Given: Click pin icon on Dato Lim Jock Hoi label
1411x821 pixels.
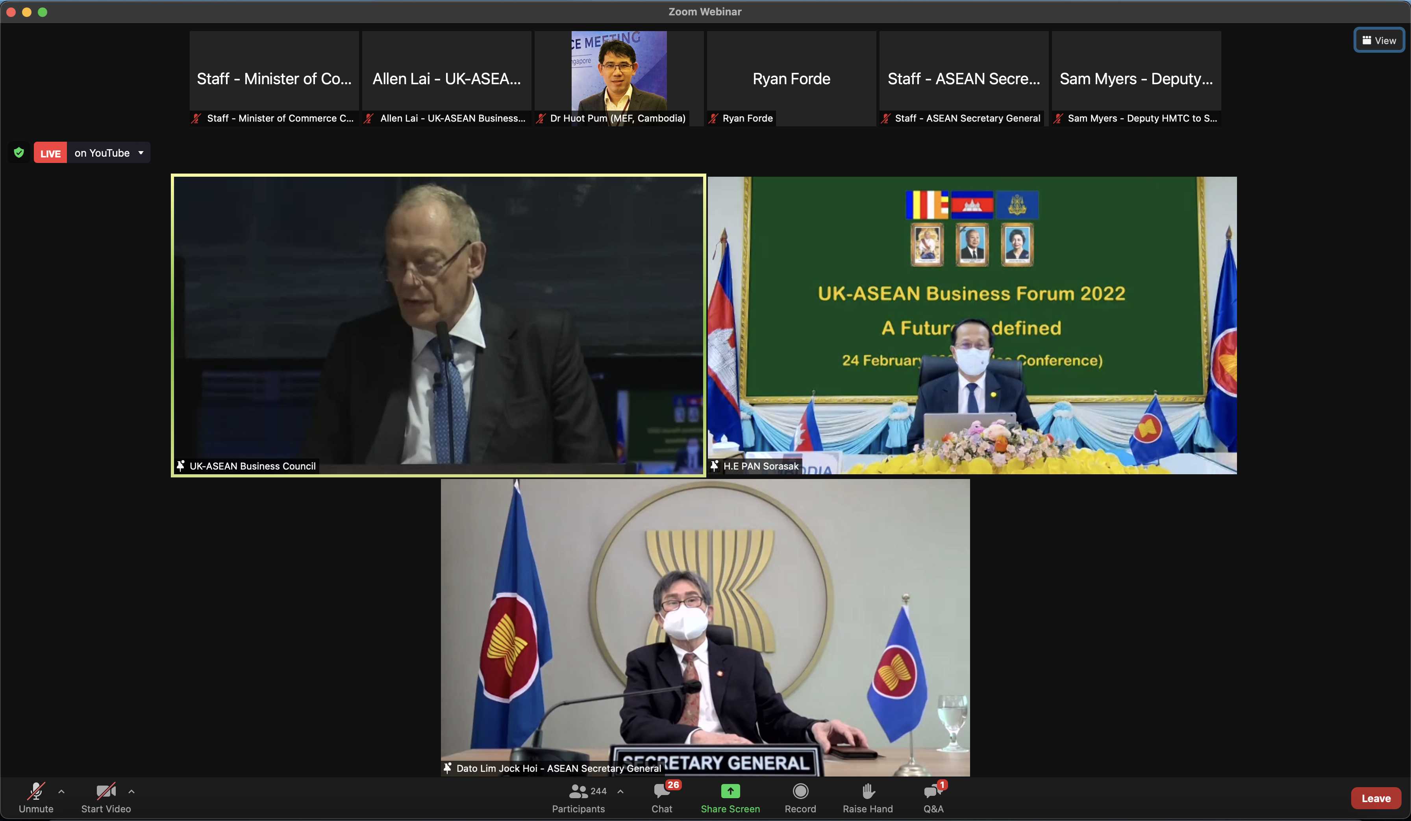Looking at the screenshot, I should click(447, 768).
